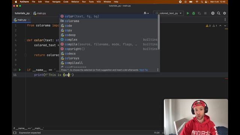Choose the compileall suggestion
Viewport: 240px width, 135px height.
(x=109, y=63)
